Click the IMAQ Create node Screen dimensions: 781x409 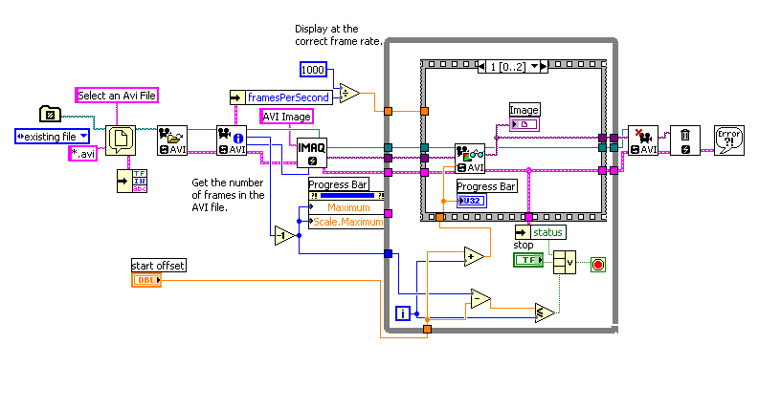312,153
